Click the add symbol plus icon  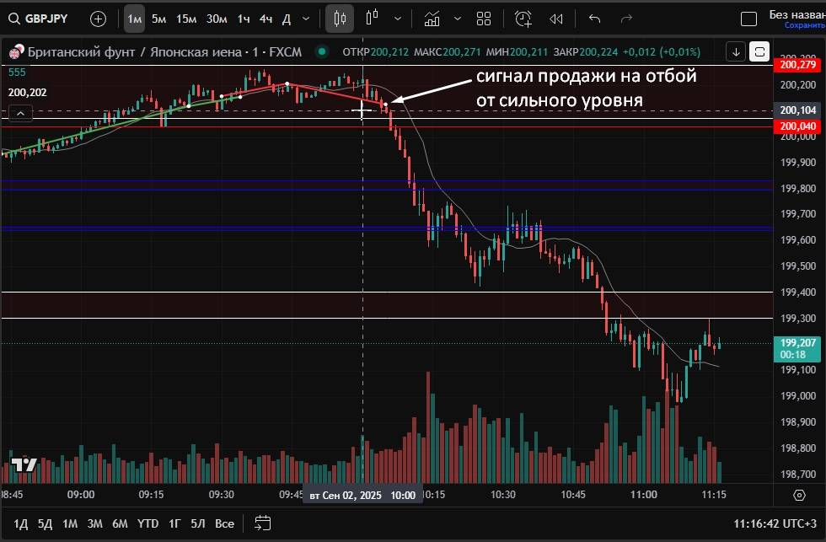[x=99, y=19]
